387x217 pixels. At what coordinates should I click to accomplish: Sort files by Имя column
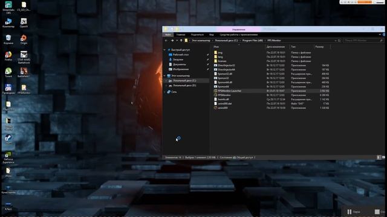238,47
